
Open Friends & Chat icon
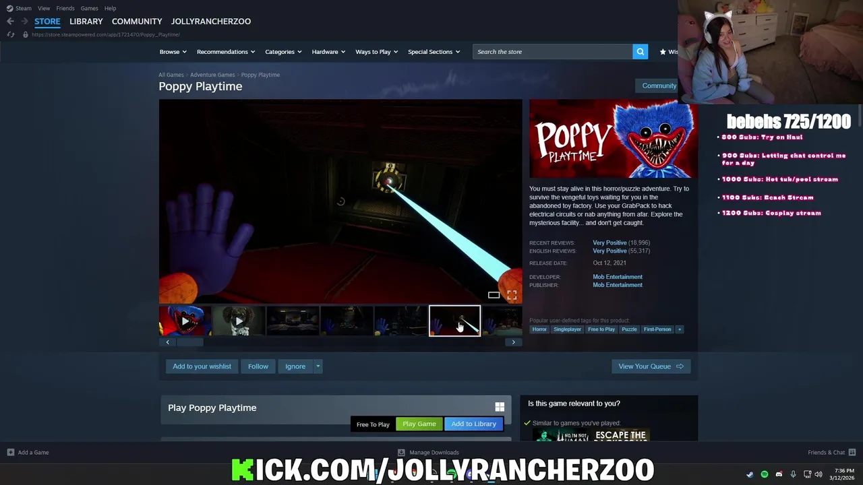point(852,453)
